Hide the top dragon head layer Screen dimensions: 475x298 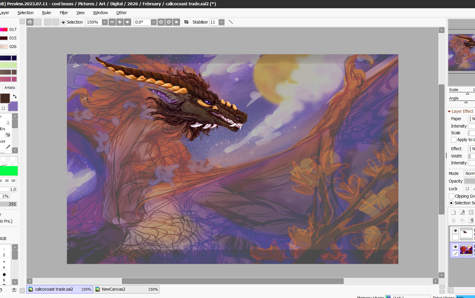(x=455, y=231)
